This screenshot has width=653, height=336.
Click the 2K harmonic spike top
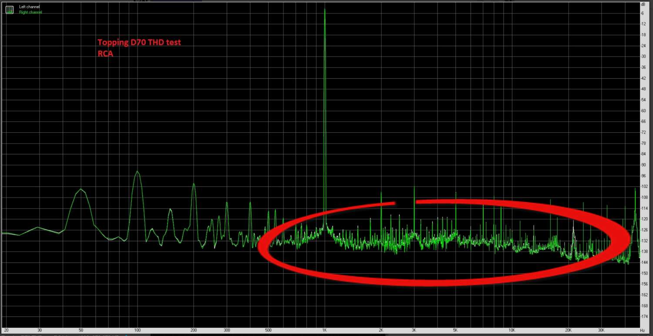(x=381, y=192)
